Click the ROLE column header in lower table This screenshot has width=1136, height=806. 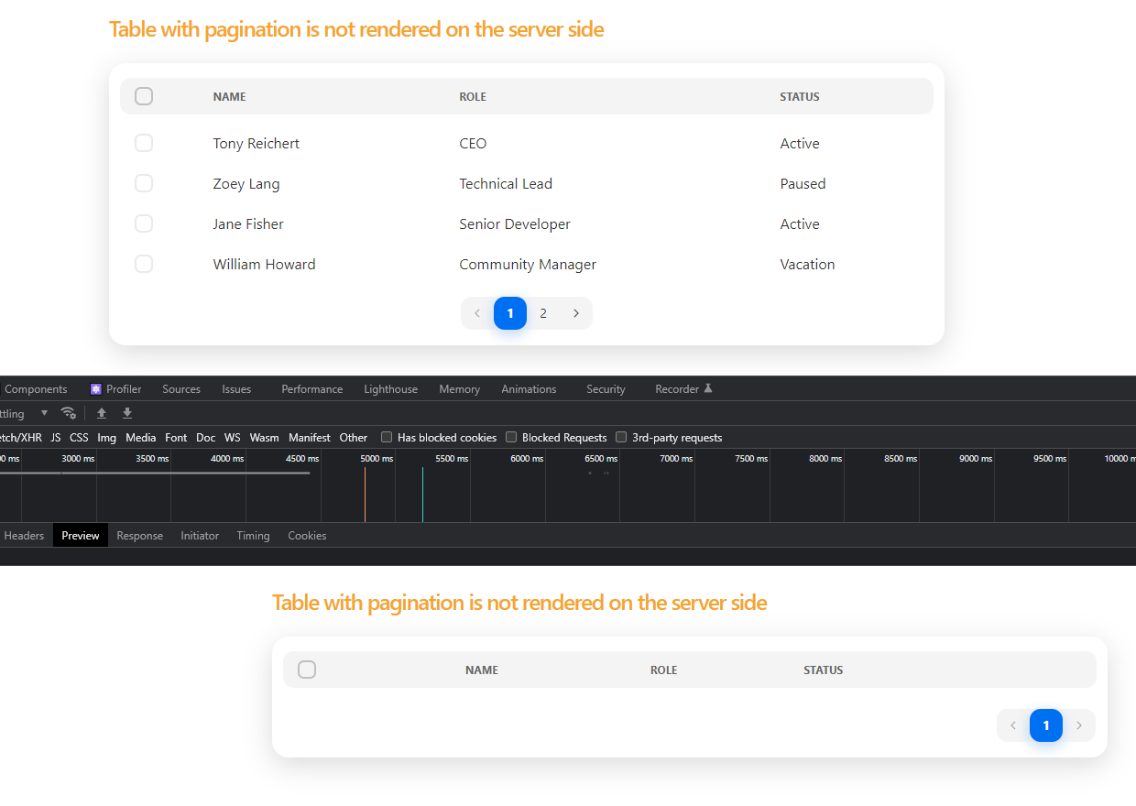664,670
